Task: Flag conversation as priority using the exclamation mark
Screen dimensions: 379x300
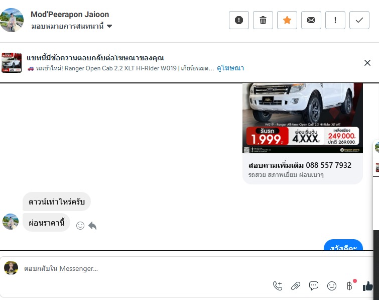Action: coord(335,20)
